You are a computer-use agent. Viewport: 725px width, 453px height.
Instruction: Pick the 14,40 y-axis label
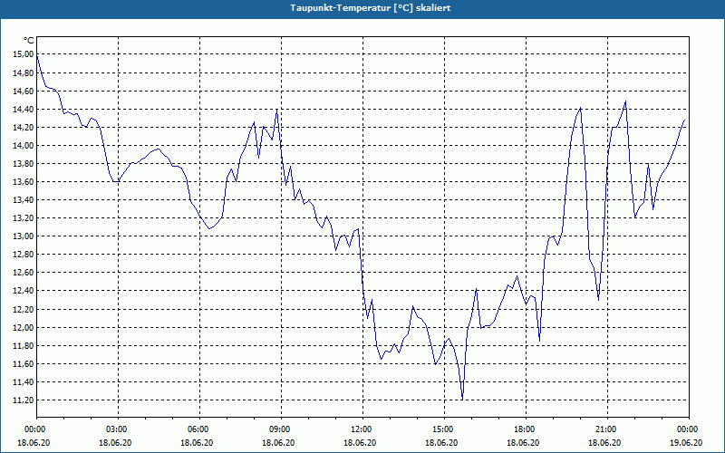(x=24, y=109)
